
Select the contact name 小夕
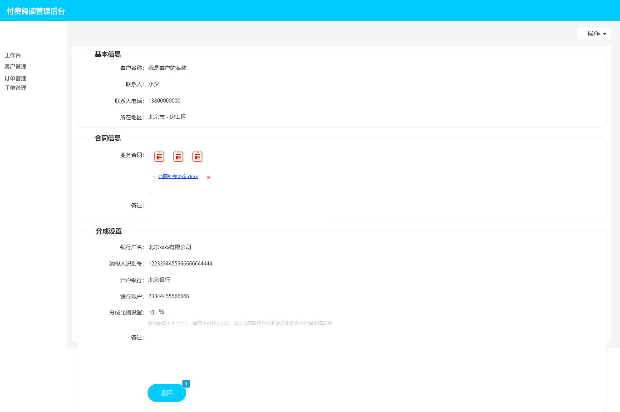point(154,84)
